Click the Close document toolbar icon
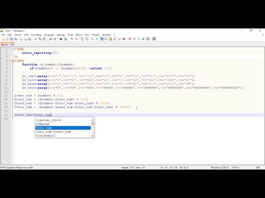This screenshot has width=265, height=198. click(21, 39)
